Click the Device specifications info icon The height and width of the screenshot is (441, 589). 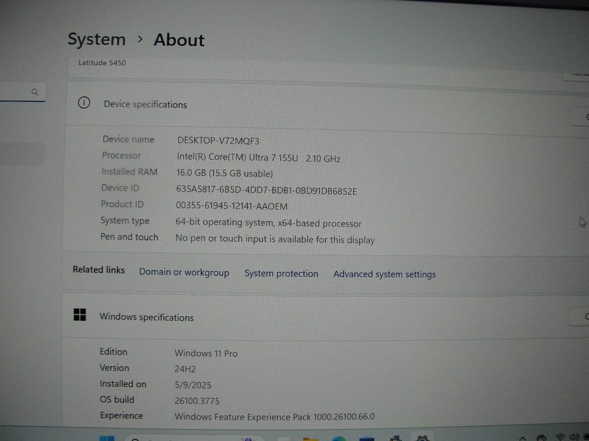point(84,103)
